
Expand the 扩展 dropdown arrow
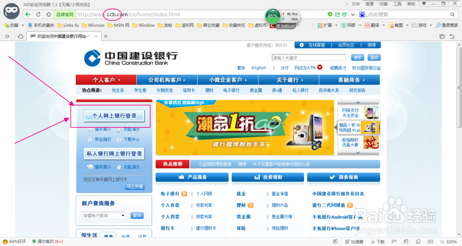pyautogui.click(x=336, y=25)
